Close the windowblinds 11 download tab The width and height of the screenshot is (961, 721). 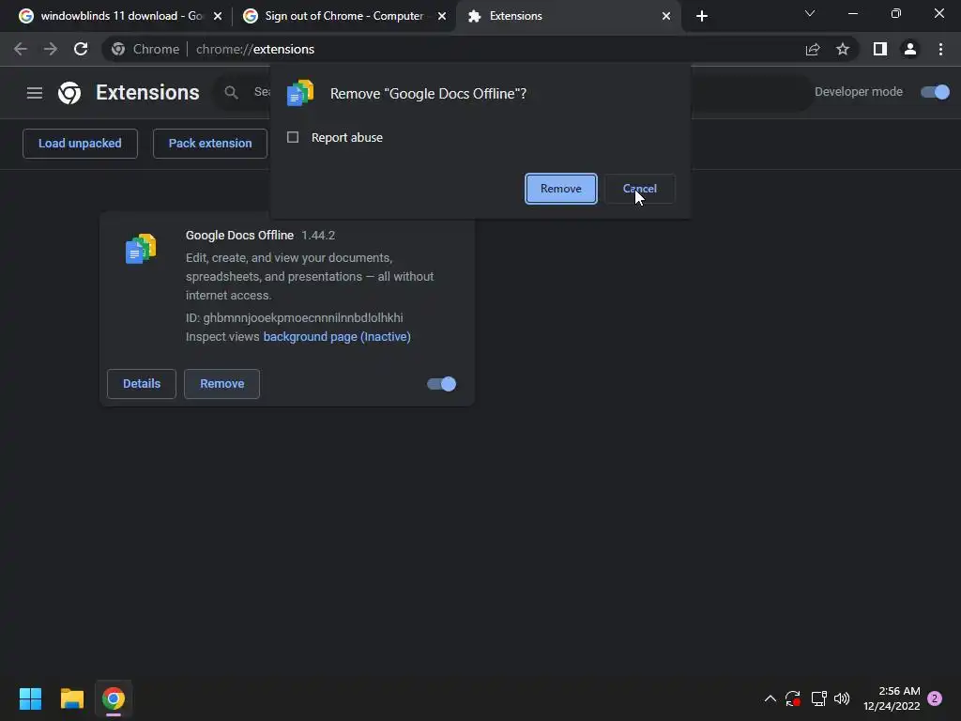[x=218, y=16]
